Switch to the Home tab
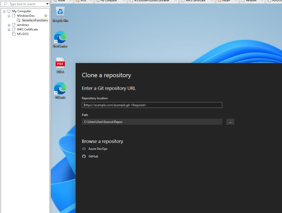 [x=61, y=1]
